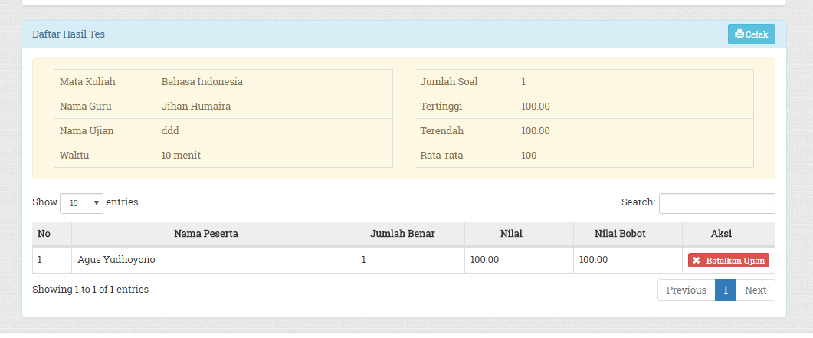Select the Agus Yudhoyono participant cell

[116, 260]
